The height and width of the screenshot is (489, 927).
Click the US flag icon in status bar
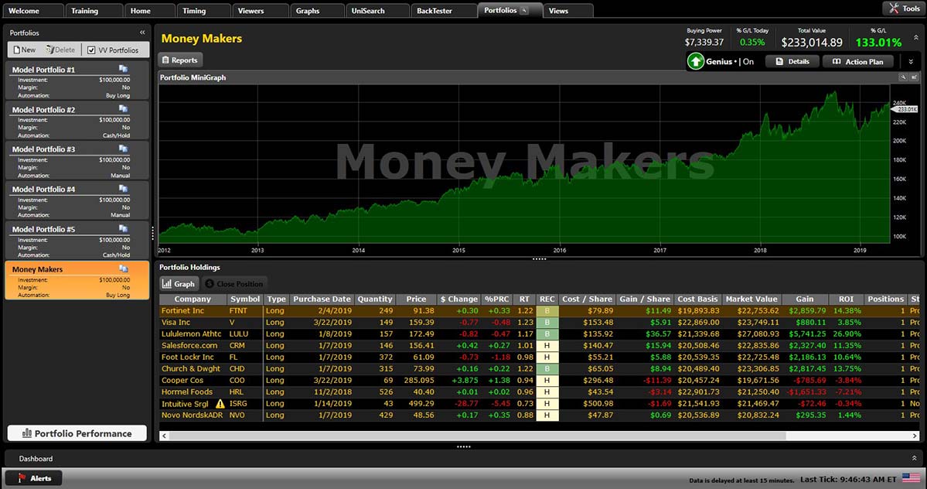[912, 479]
